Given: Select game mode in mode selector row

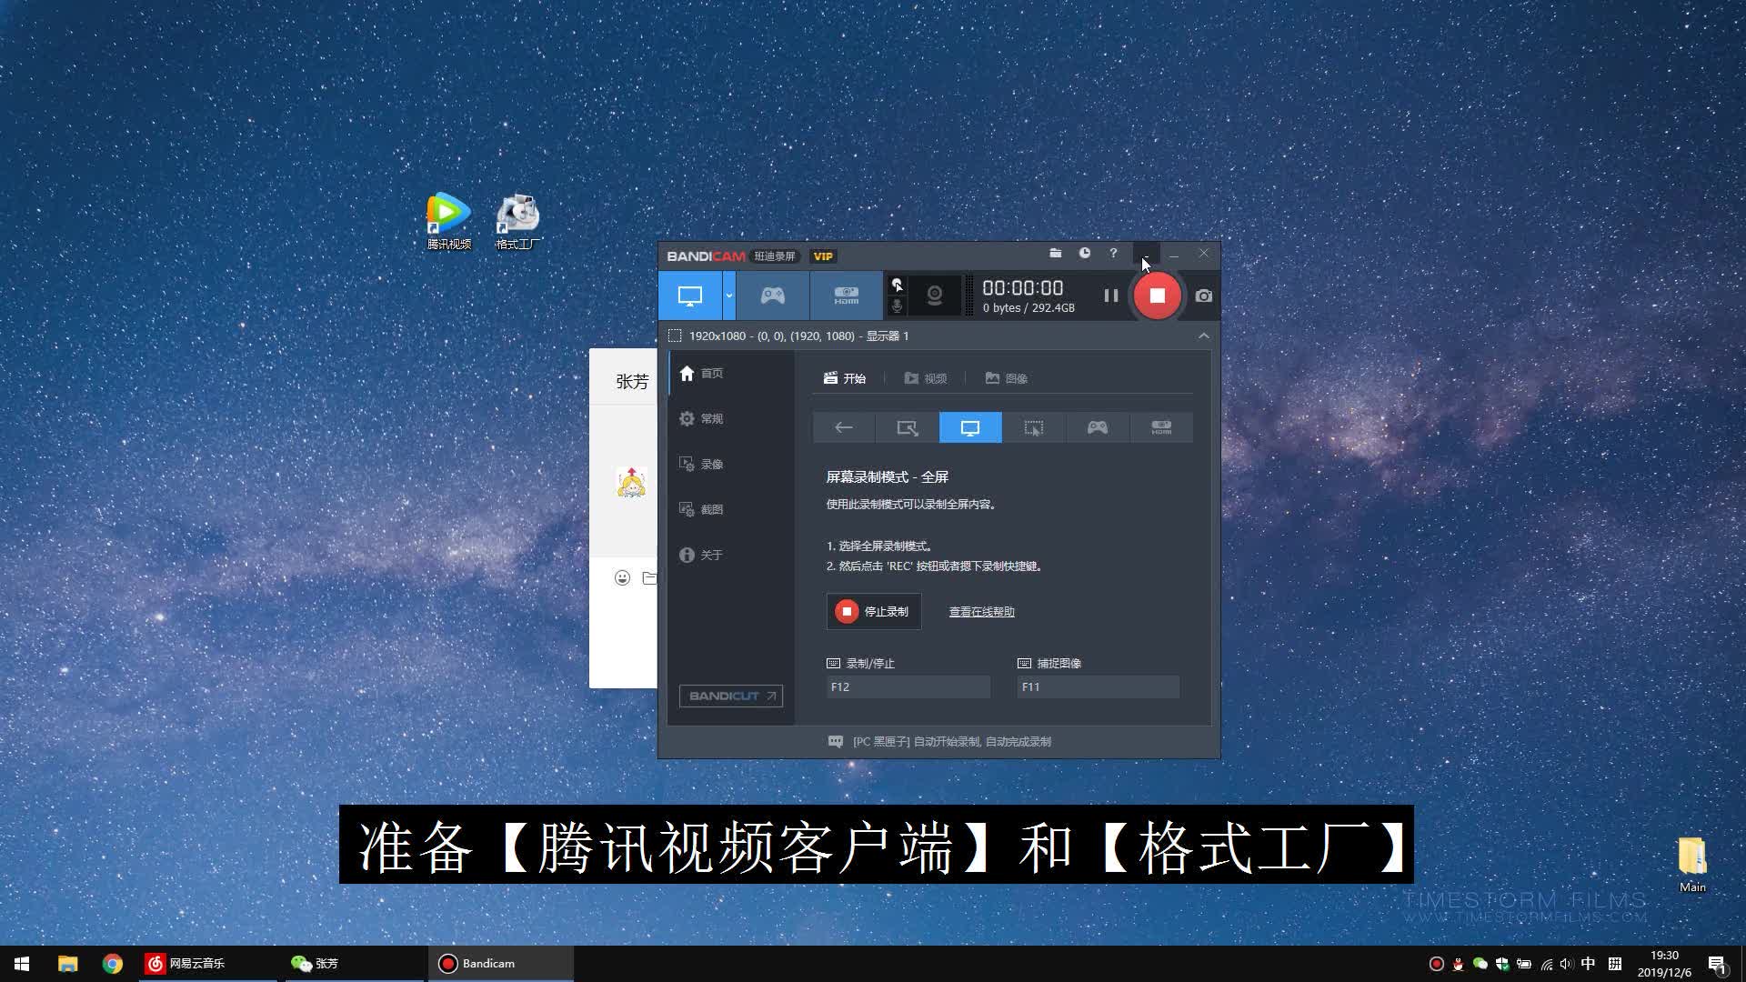Looking at the screenshot, I should [1098, 427].
